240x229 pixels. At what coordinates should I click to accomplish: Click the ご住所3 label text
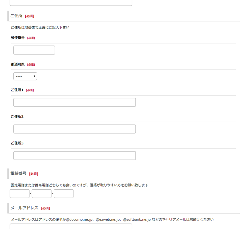(17, 143)
